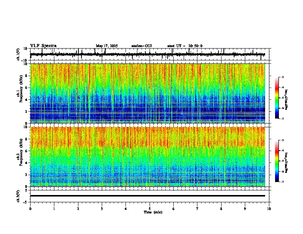Click the "ch.3(V)" axis label
The image size is (303, 234).
coord(18,196)
